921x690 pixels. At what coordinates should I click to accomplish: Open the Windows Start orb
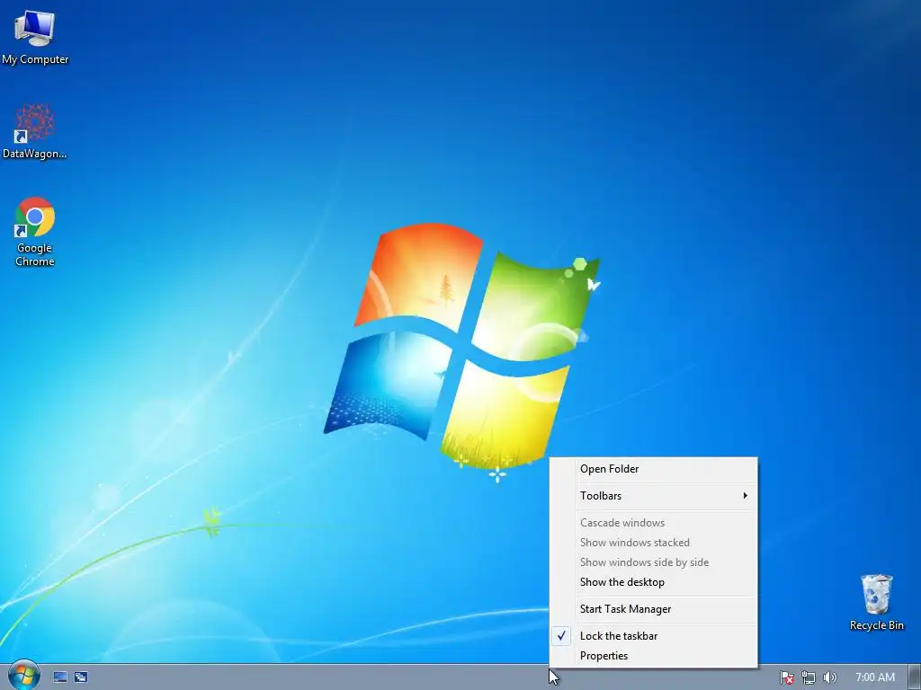pos(24,676)
